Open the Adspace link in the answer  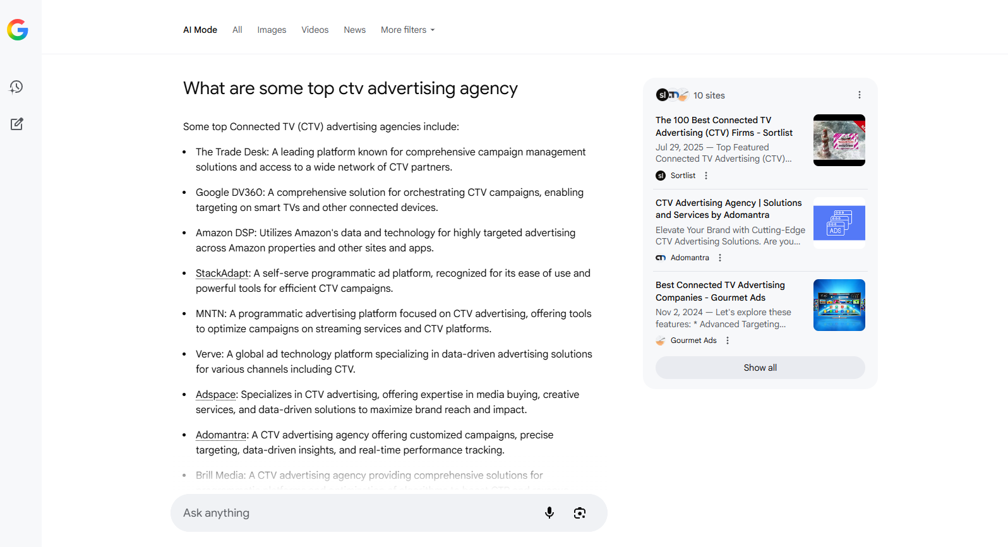[216, 394]
